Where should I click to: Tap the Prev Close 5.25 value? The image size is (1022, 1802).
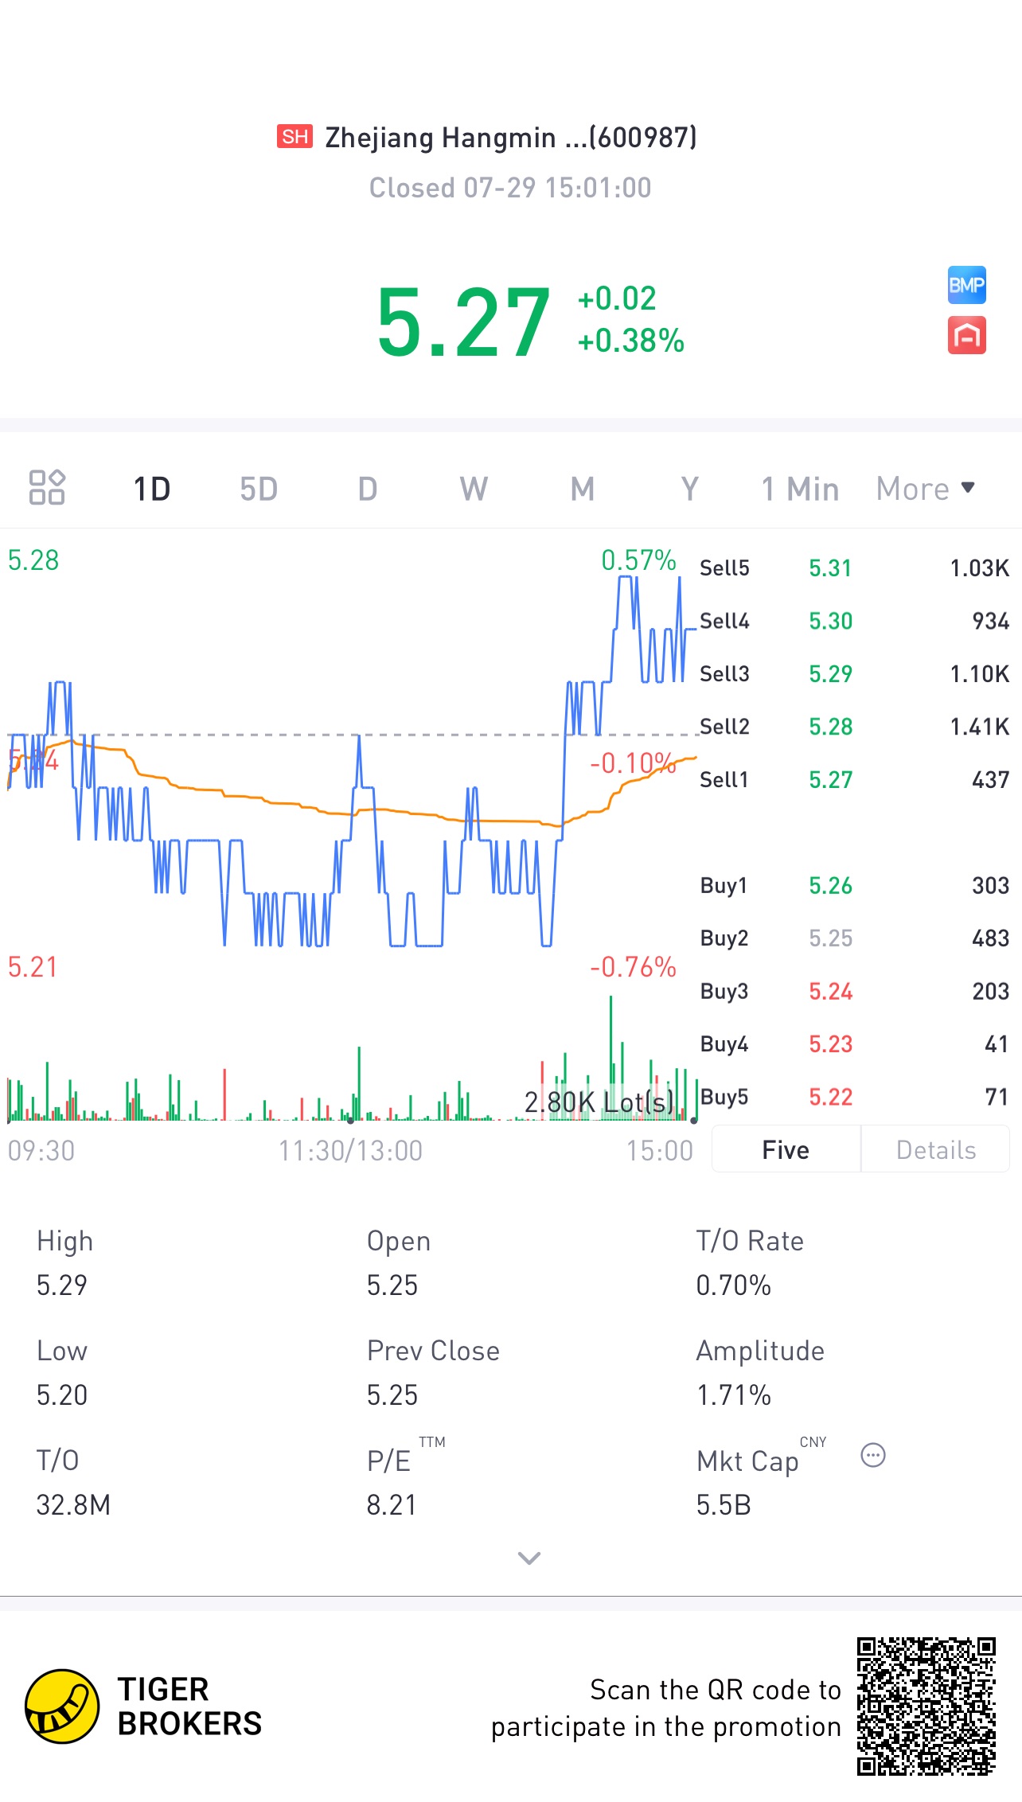point(392,1395)
